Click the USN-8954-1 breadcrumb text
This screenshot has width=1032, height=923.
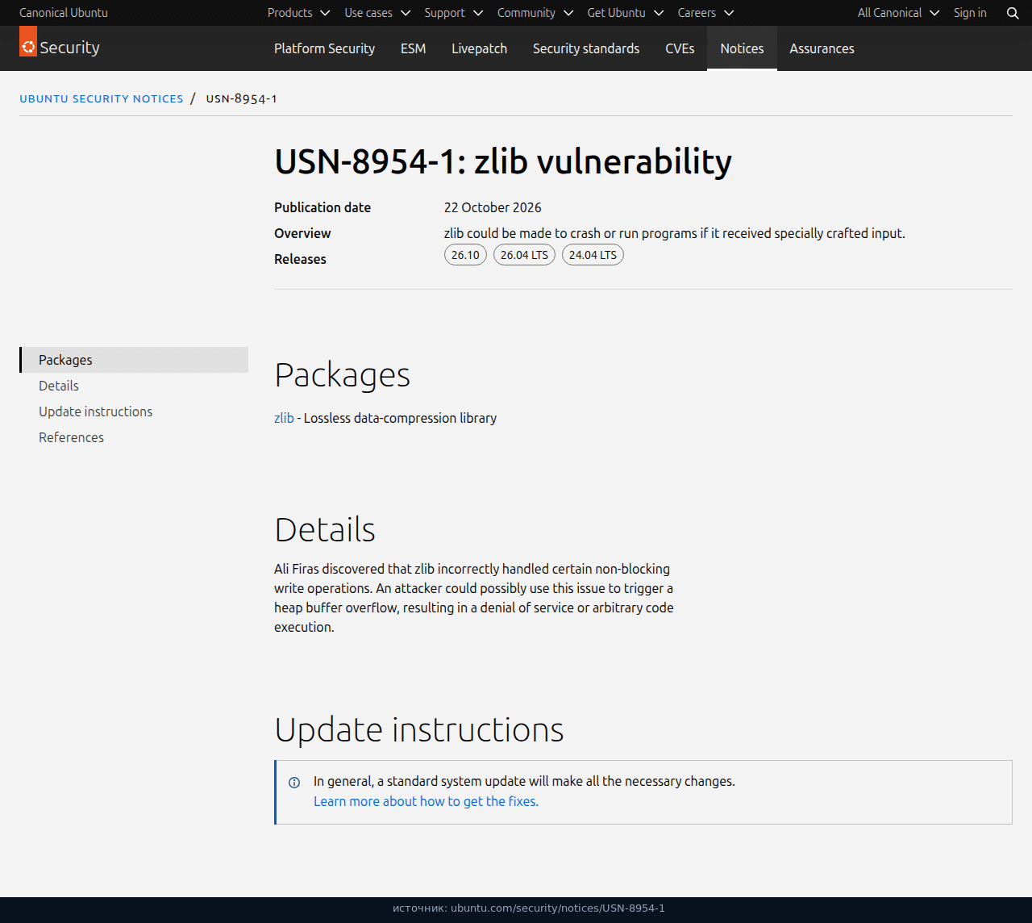coord(241,98)
